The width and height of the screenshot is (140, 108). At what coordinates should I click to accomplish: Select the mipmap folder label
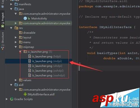tap(29, 47)
